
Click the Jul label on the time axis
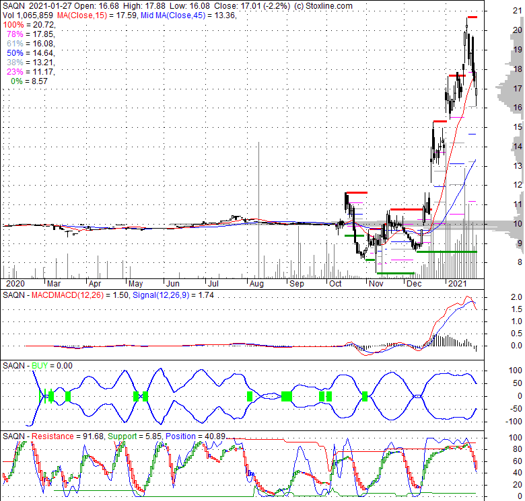click(213, 284)
